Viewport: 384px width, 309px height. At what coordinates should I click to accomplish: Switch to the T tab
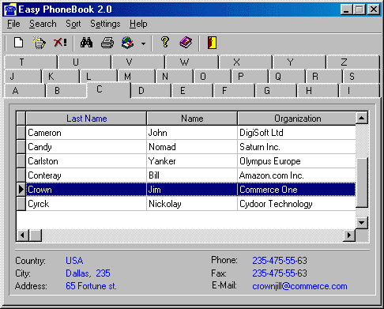point(31,62)
